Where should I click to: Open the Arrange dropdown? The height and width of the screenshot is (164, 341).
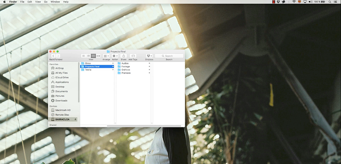106,56
